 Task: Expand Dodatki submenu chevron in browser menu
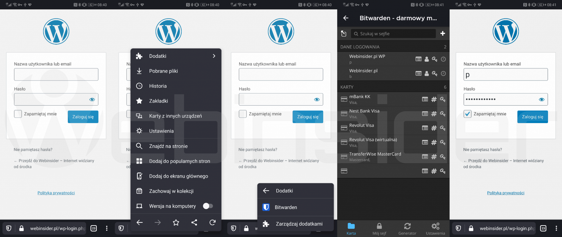click(x=214, y=56)
